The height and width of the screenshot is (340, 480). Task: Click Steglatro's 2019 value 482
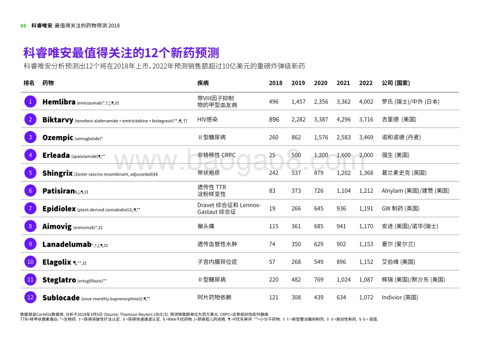click(x=296, y=279)
